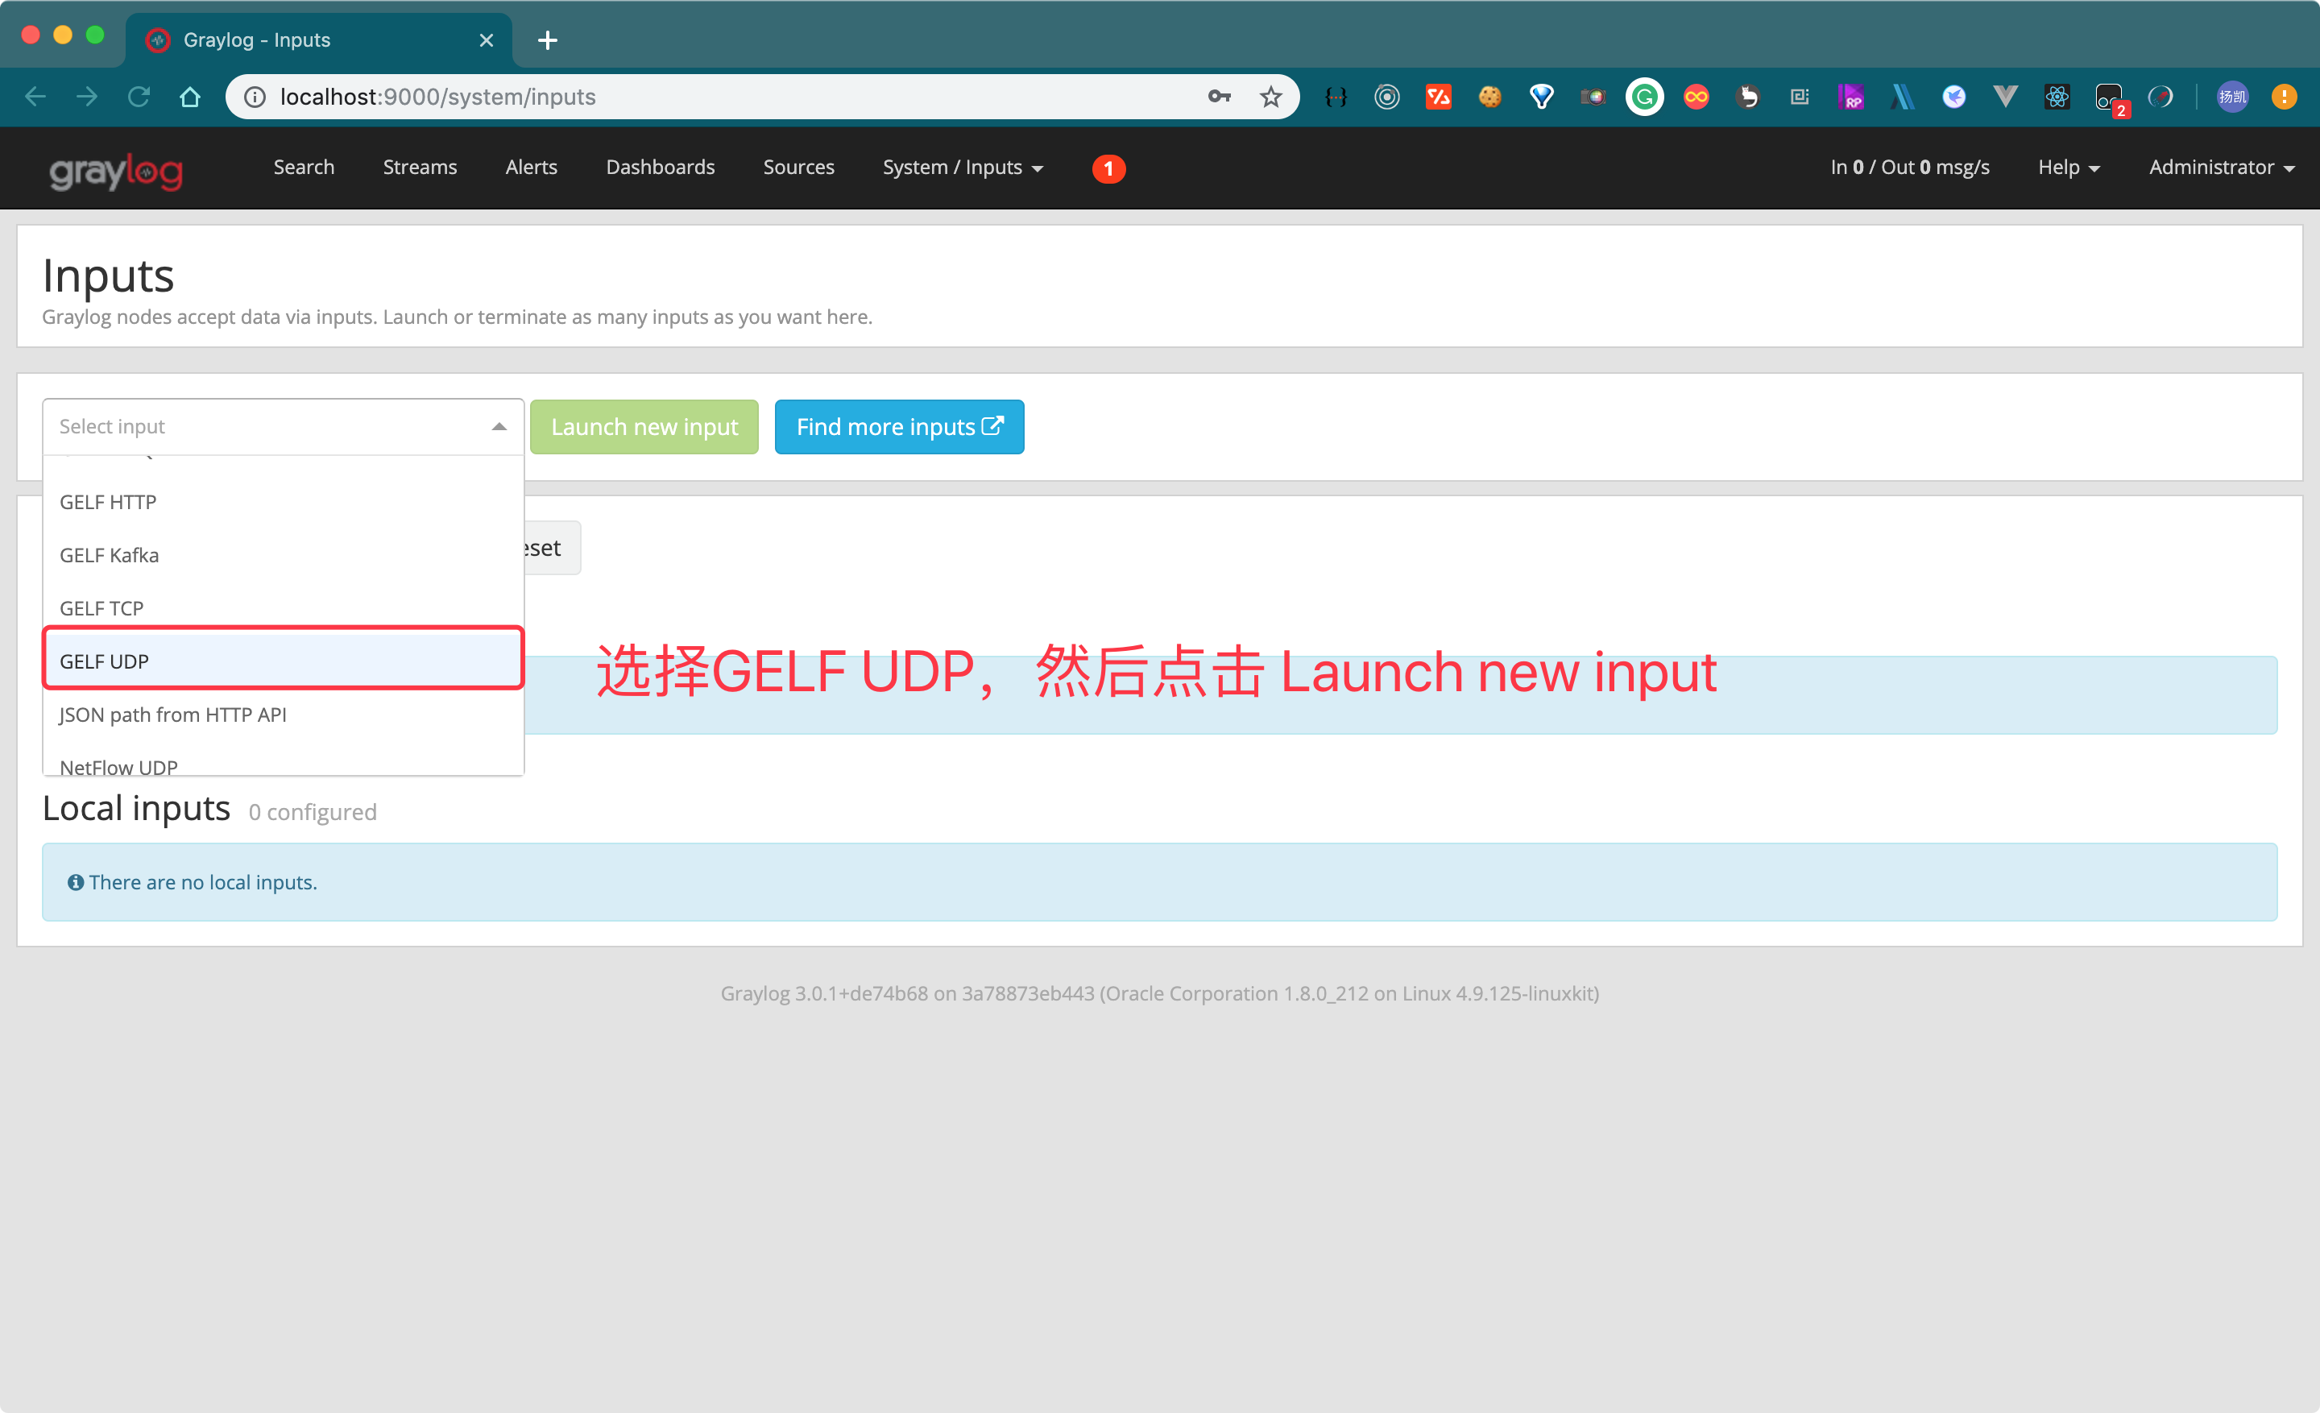Choose GELF HTTP from the list
Viewport: 2320px width, 1413px height.
tap(284, 503)
